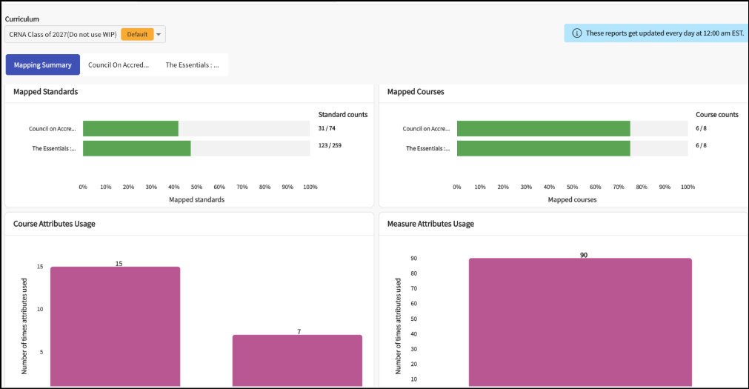The image size is (749, 389).
Task: Open The Essentials tab
Action: [192, 65]
